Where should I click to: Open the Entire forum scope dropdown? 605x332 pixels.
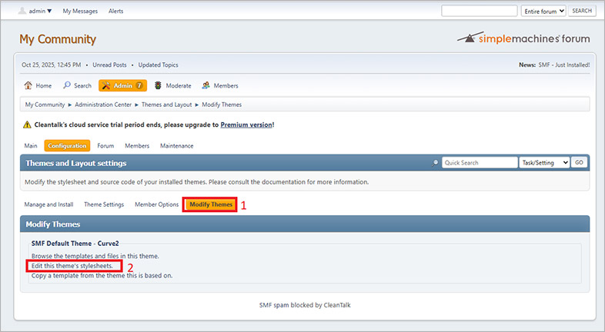pyautogui.click(x=543, y=12)
